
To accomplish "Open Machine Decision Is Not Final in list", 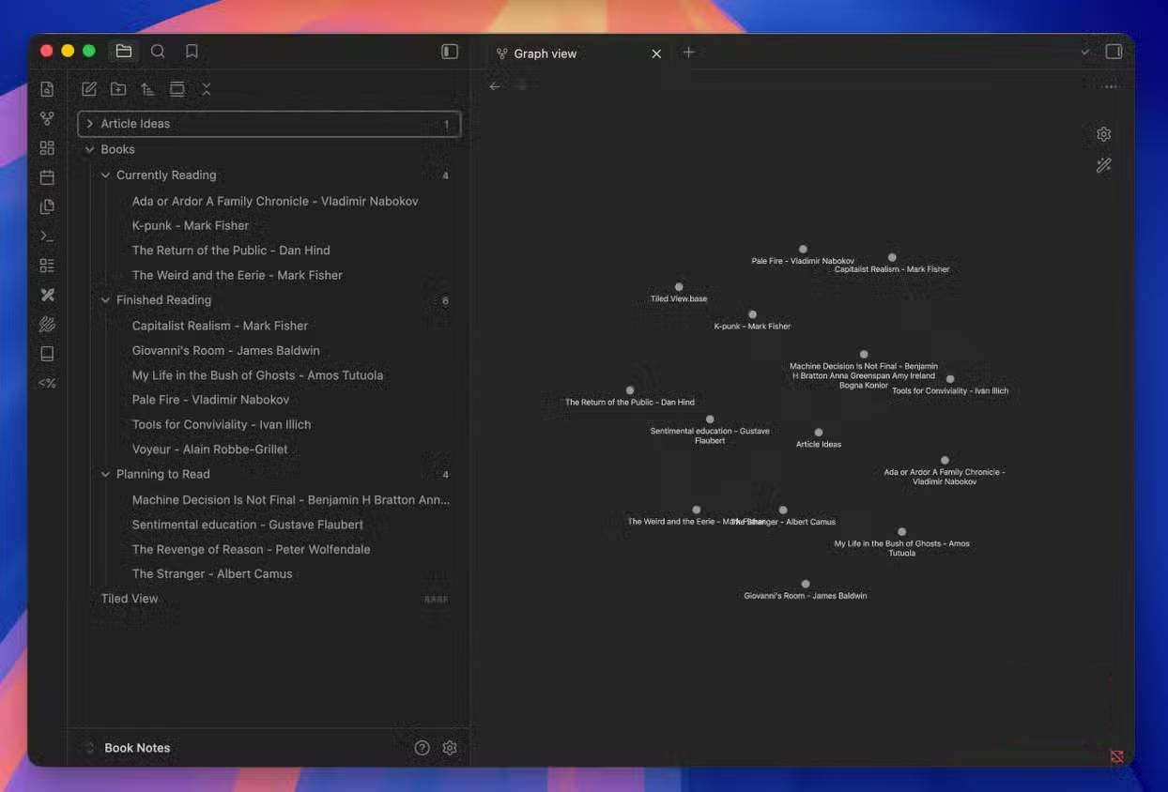I will coord(291,500).
